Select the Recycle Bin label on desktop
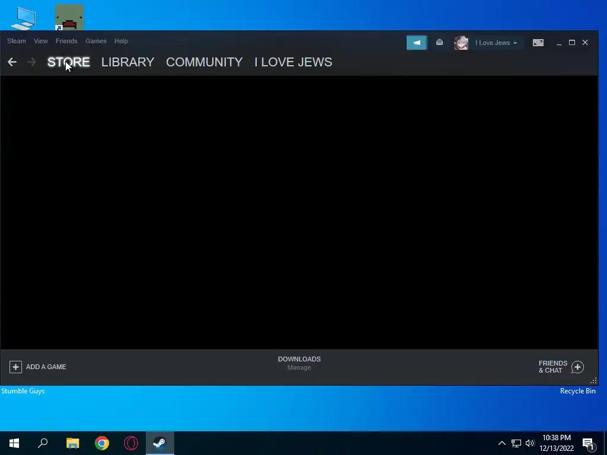The height and width of the screenshot is (455, 607). point(577,391)
